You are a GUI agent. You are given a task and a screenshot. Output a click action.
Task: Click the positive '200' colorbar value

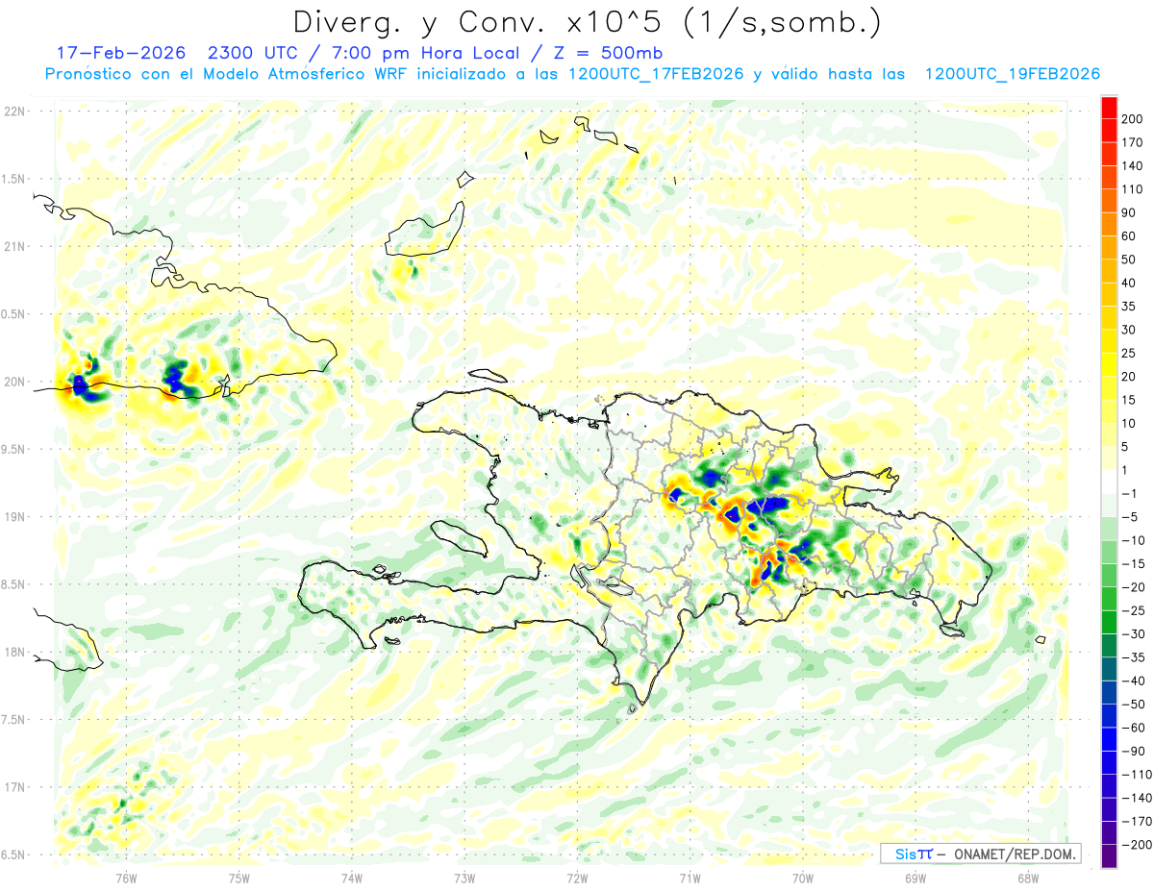[x=1134, y=119]
